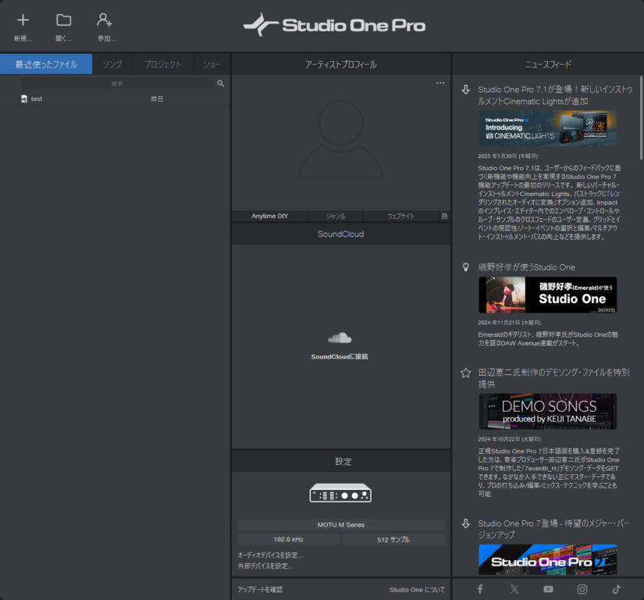The height and width of the screenshot is (600, 644).
Task: Click inside the file search field
Action: [117, 83]
